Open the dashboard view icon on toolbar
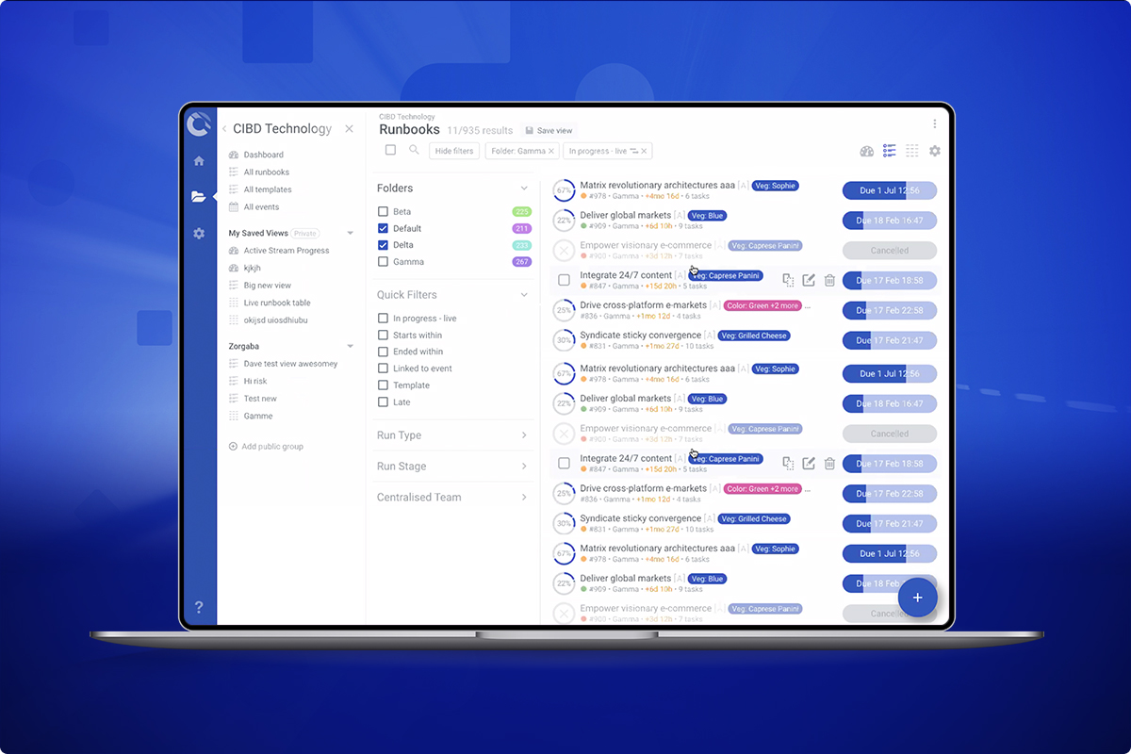Screen dimensions: 1131x754 click(866, 150)
